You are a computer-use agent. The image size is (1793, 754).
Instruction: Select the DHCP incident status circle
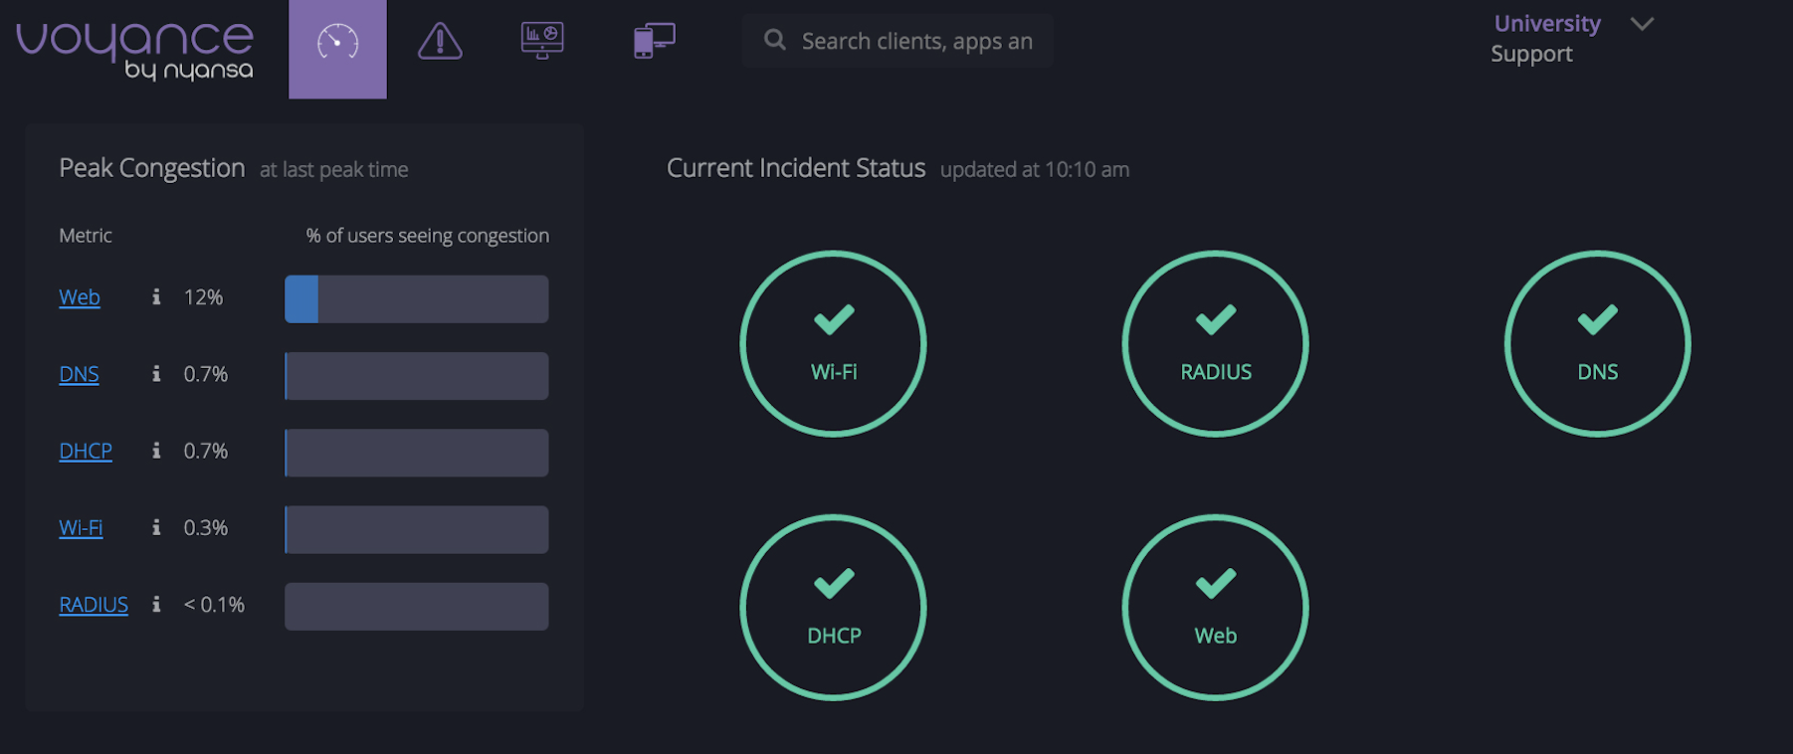tap(833, 608)
